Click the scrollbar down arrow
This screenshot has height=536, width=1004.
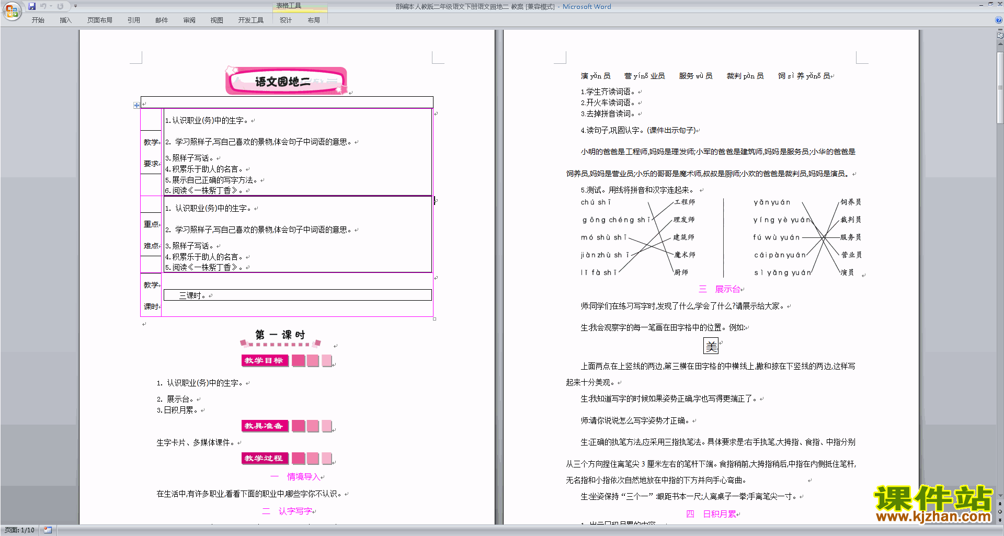click(x=1000, y=495)
